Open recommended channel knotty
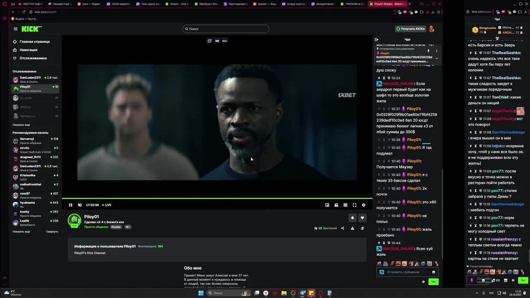Screen dimensions: 530x298 (x=35, y=214)
